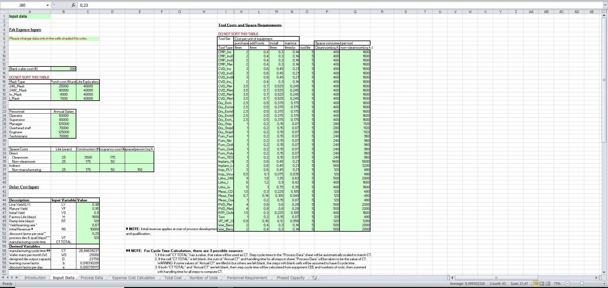This screenshot has height=288, width=608.
Task: Switch to Page Break Preview icon
Action: (548, 284)
